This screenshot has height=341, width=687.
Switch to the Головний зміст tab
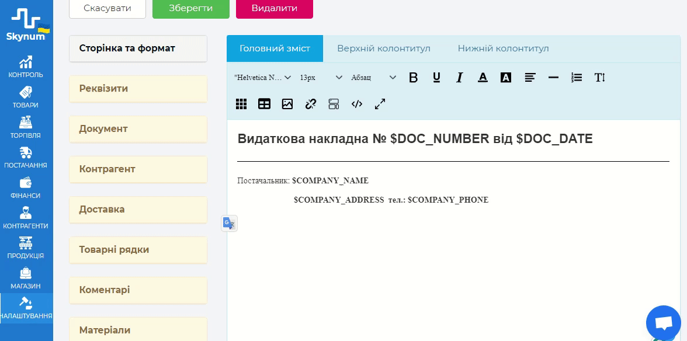pos(275,48)
